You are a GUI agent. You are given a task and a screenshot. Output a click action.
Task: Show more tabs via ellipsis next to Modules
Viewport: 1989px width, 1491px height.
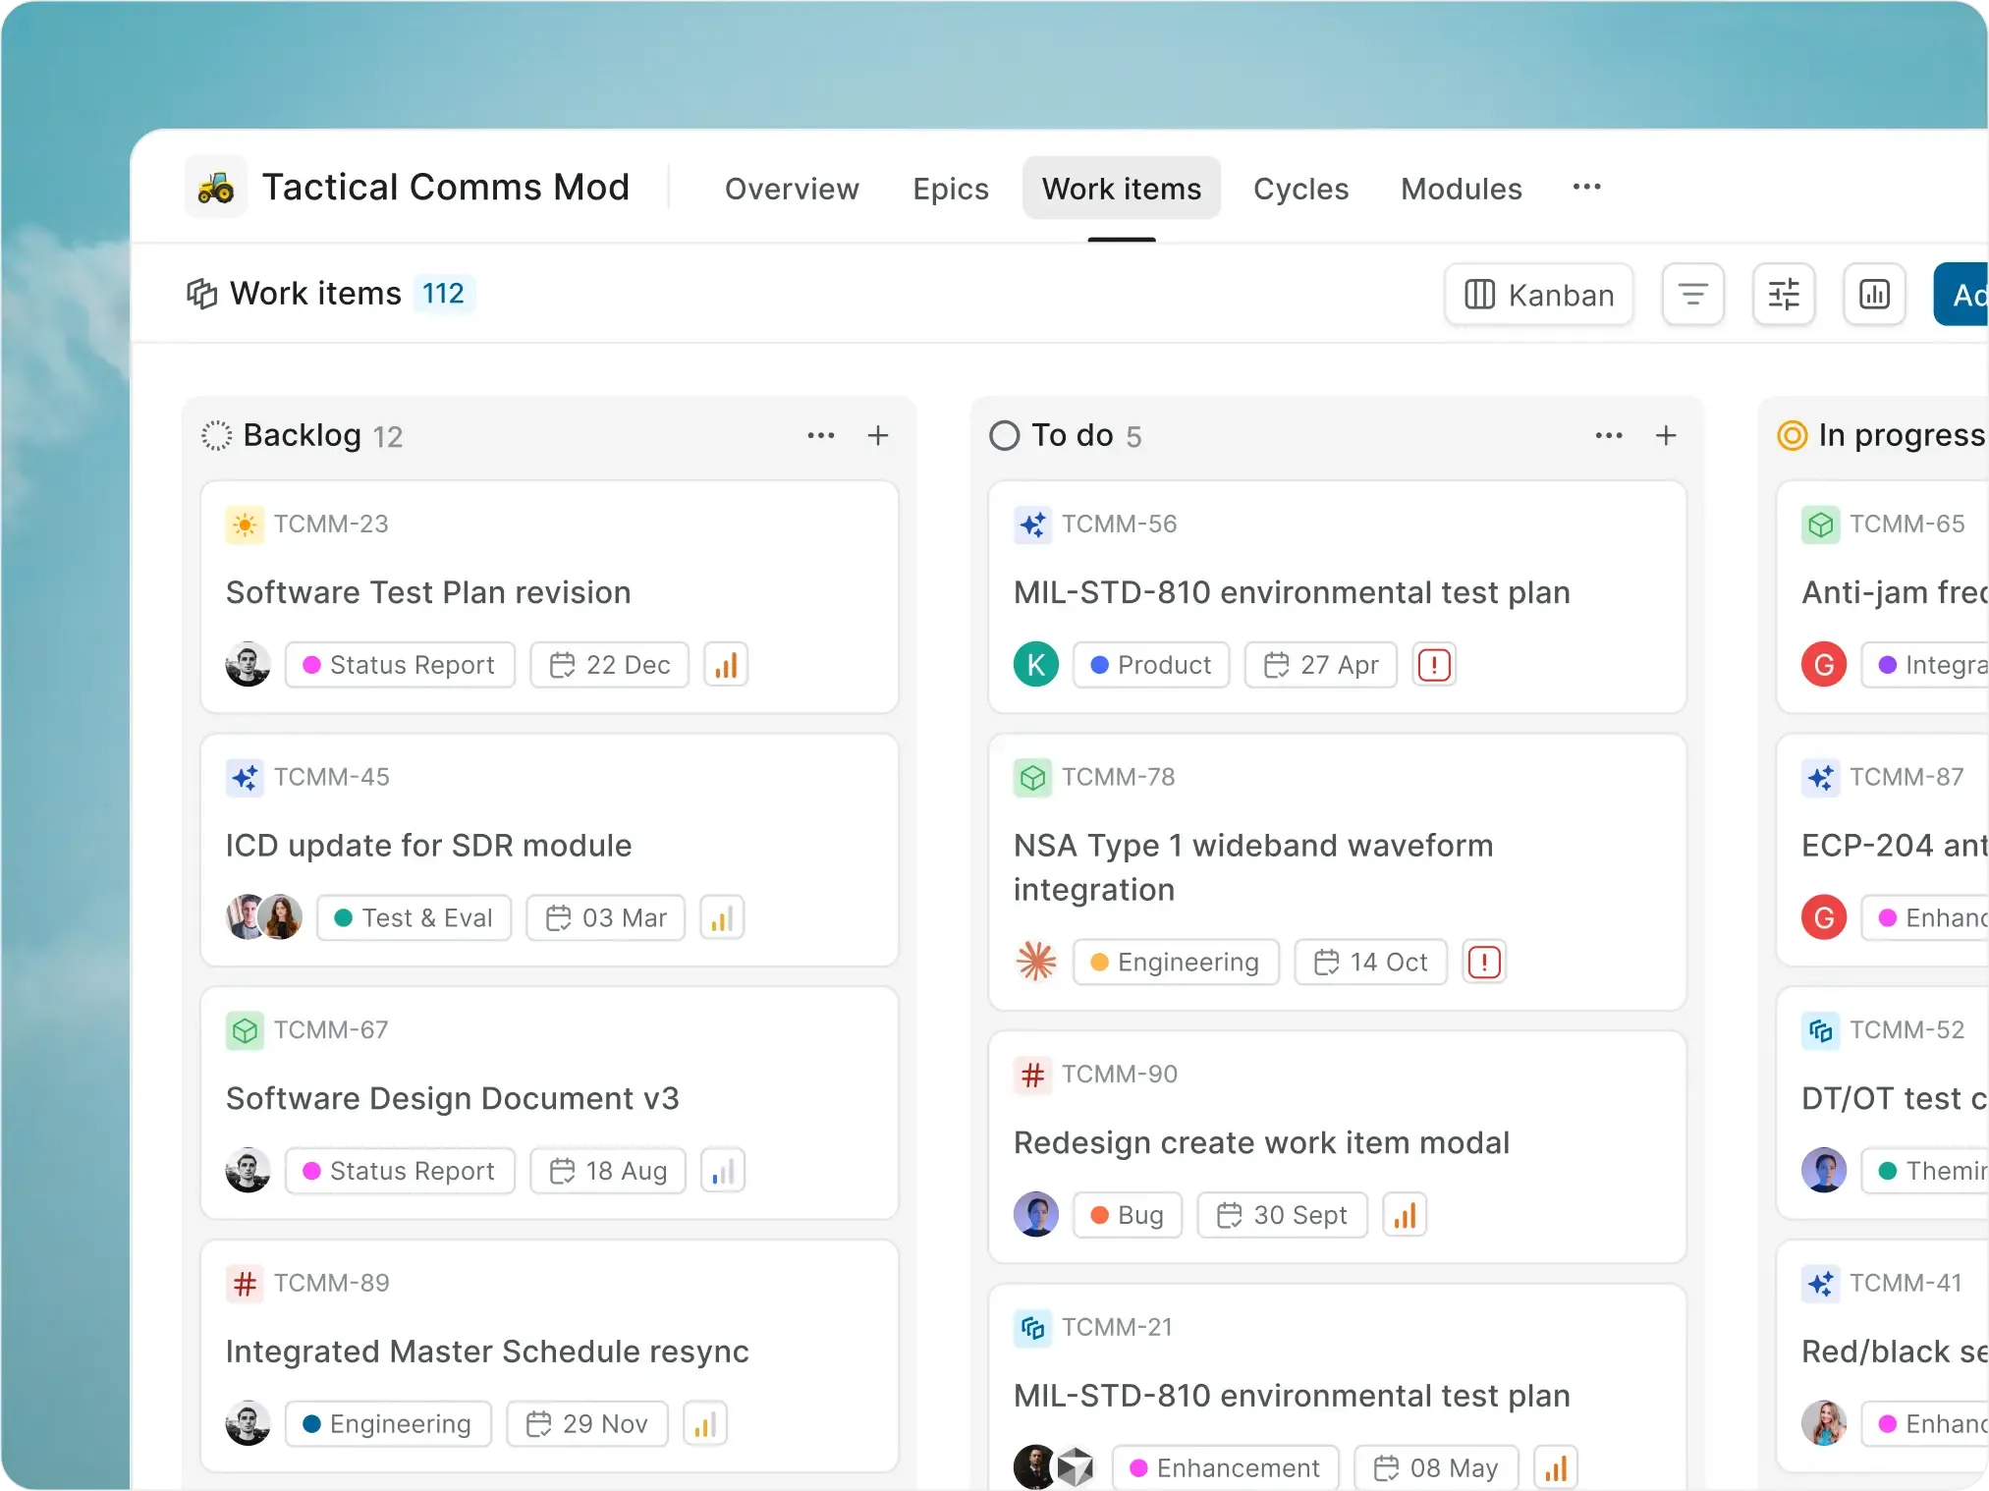pyautogui.click(x=1587, y=187)
